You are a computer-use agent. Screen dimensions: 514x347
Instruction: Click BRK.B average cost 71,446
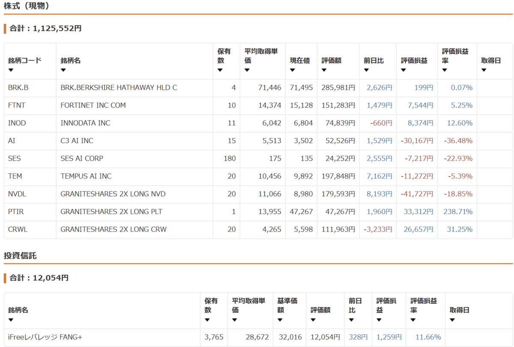270,88
